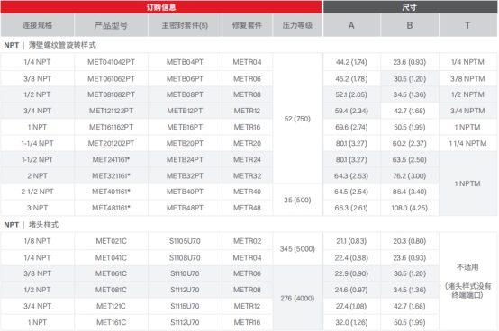Viewport: 499px width, 331px height.
Task: Click the 尺寸 dark header
Action: pyautogui.click(x=410, y=7)
